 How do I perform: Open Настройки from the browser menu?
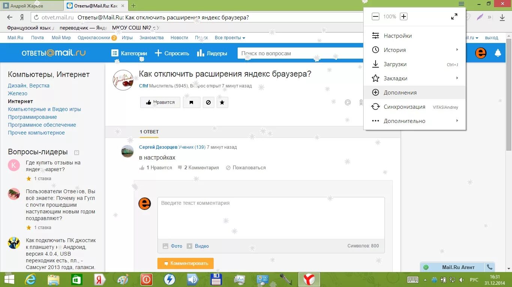[415, 36]
